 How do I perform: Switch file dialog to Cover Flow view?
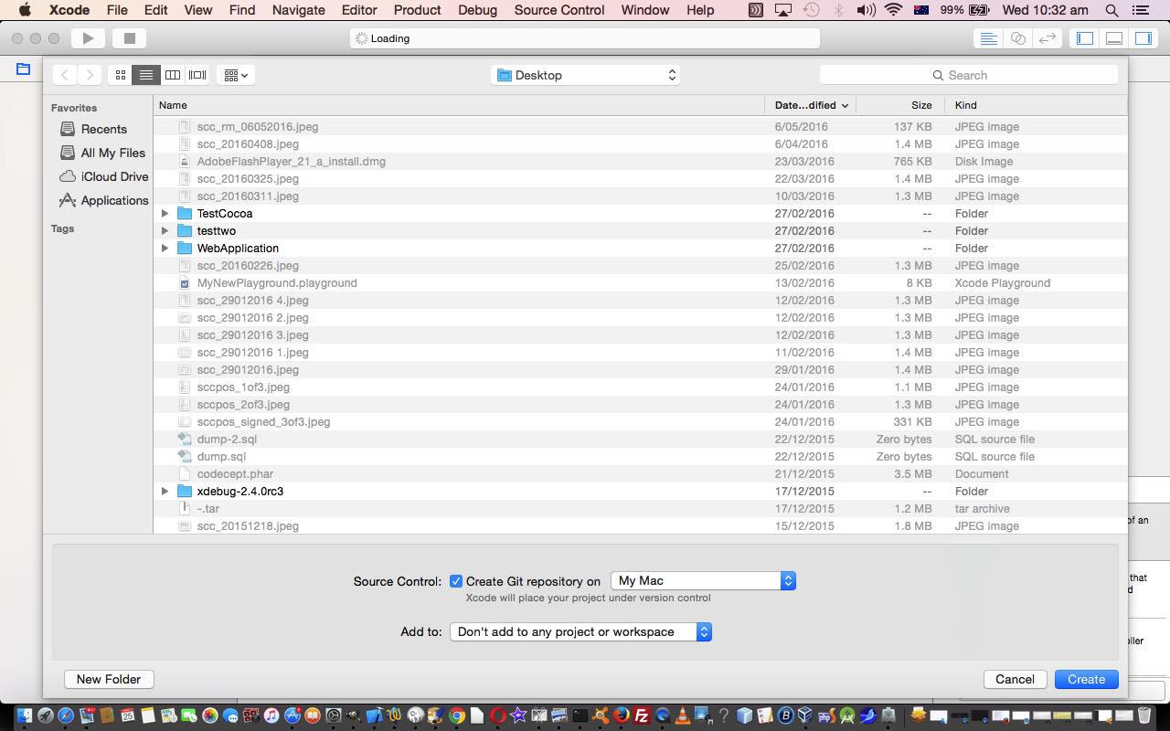click(197, 75)
